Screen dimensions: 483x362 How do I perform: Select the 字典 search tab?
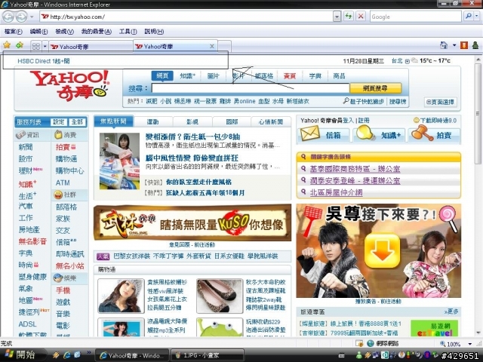pos(315,75)
